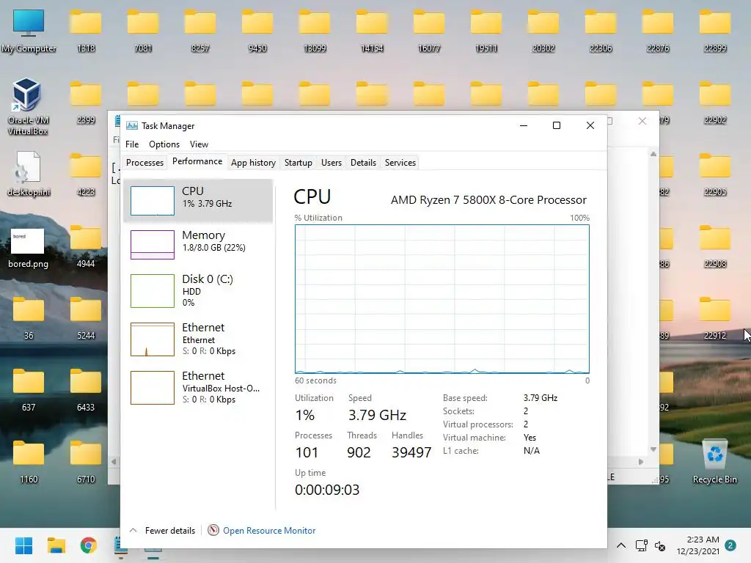Select the folder named 22908
Viewport: 751px width, 563px height.
(x=714, y=246)
